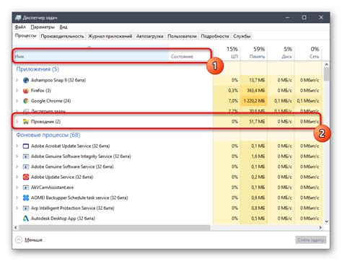342x261 pixels.
Task: Click the AkVCamAssistant.exe icon
Action: pyautogui.click(x=26, y=187)
